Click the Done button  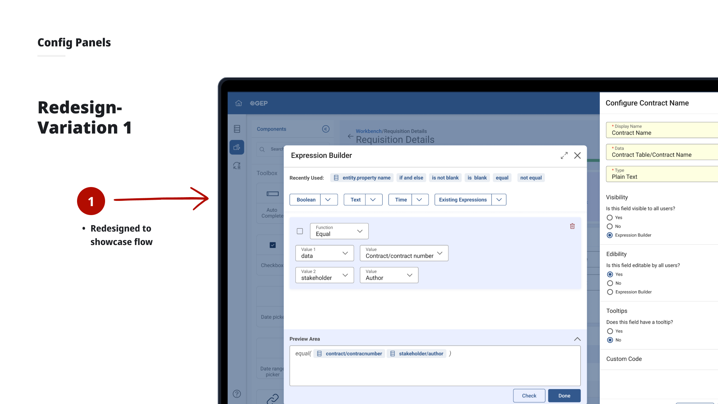(x=564, y=395)
